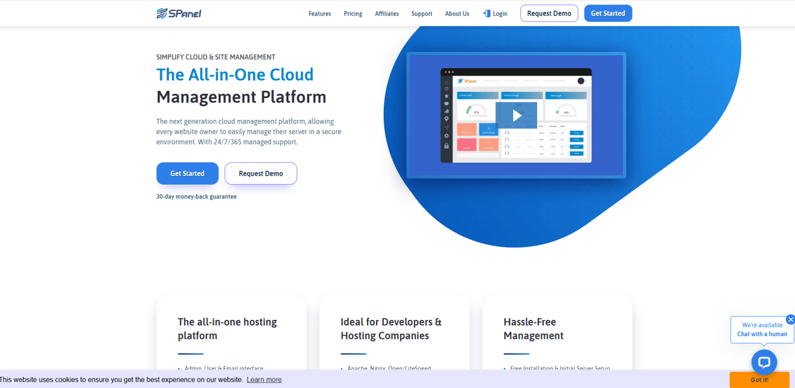
Task: Click the 'Hassle-Free Management' card heading
Action: click(533, 329)
